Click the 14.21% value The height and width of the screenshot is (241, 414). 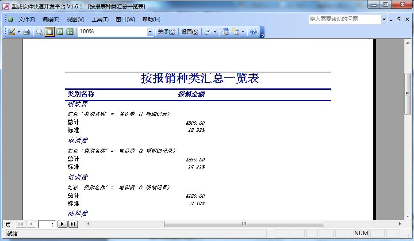196,167
